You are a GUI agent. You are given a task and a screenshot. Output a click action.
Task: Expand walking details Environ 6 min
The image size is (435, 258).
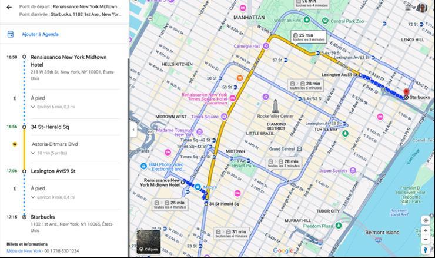click(x=53, y=107)
